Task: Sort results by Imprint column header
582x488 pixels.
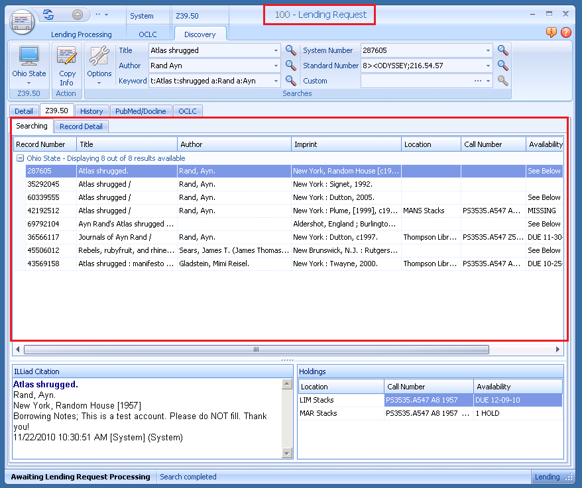Action: tap(346, 144)
